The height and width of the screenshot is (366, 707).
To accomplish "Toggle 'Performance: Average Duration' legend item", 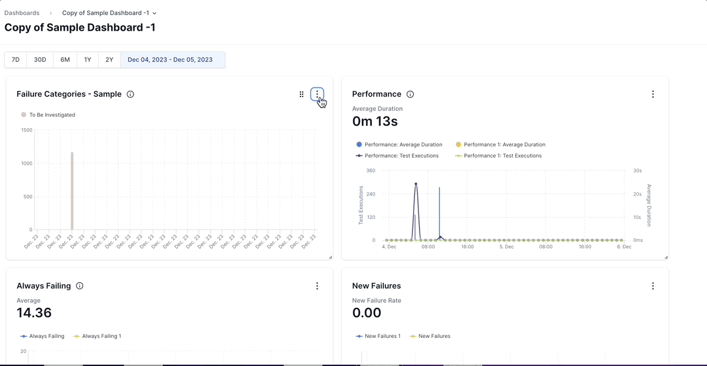I will (399, 144).
